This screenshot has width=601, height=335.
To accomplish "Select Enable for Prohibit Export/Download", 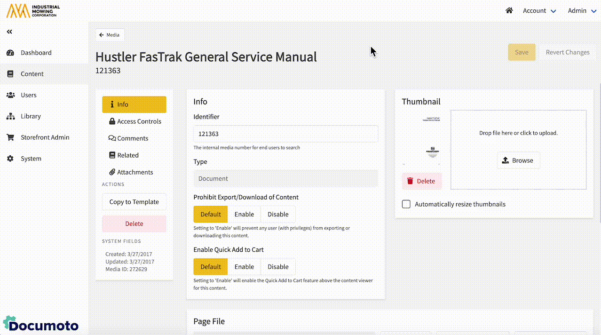I will [x=244, y=214].
